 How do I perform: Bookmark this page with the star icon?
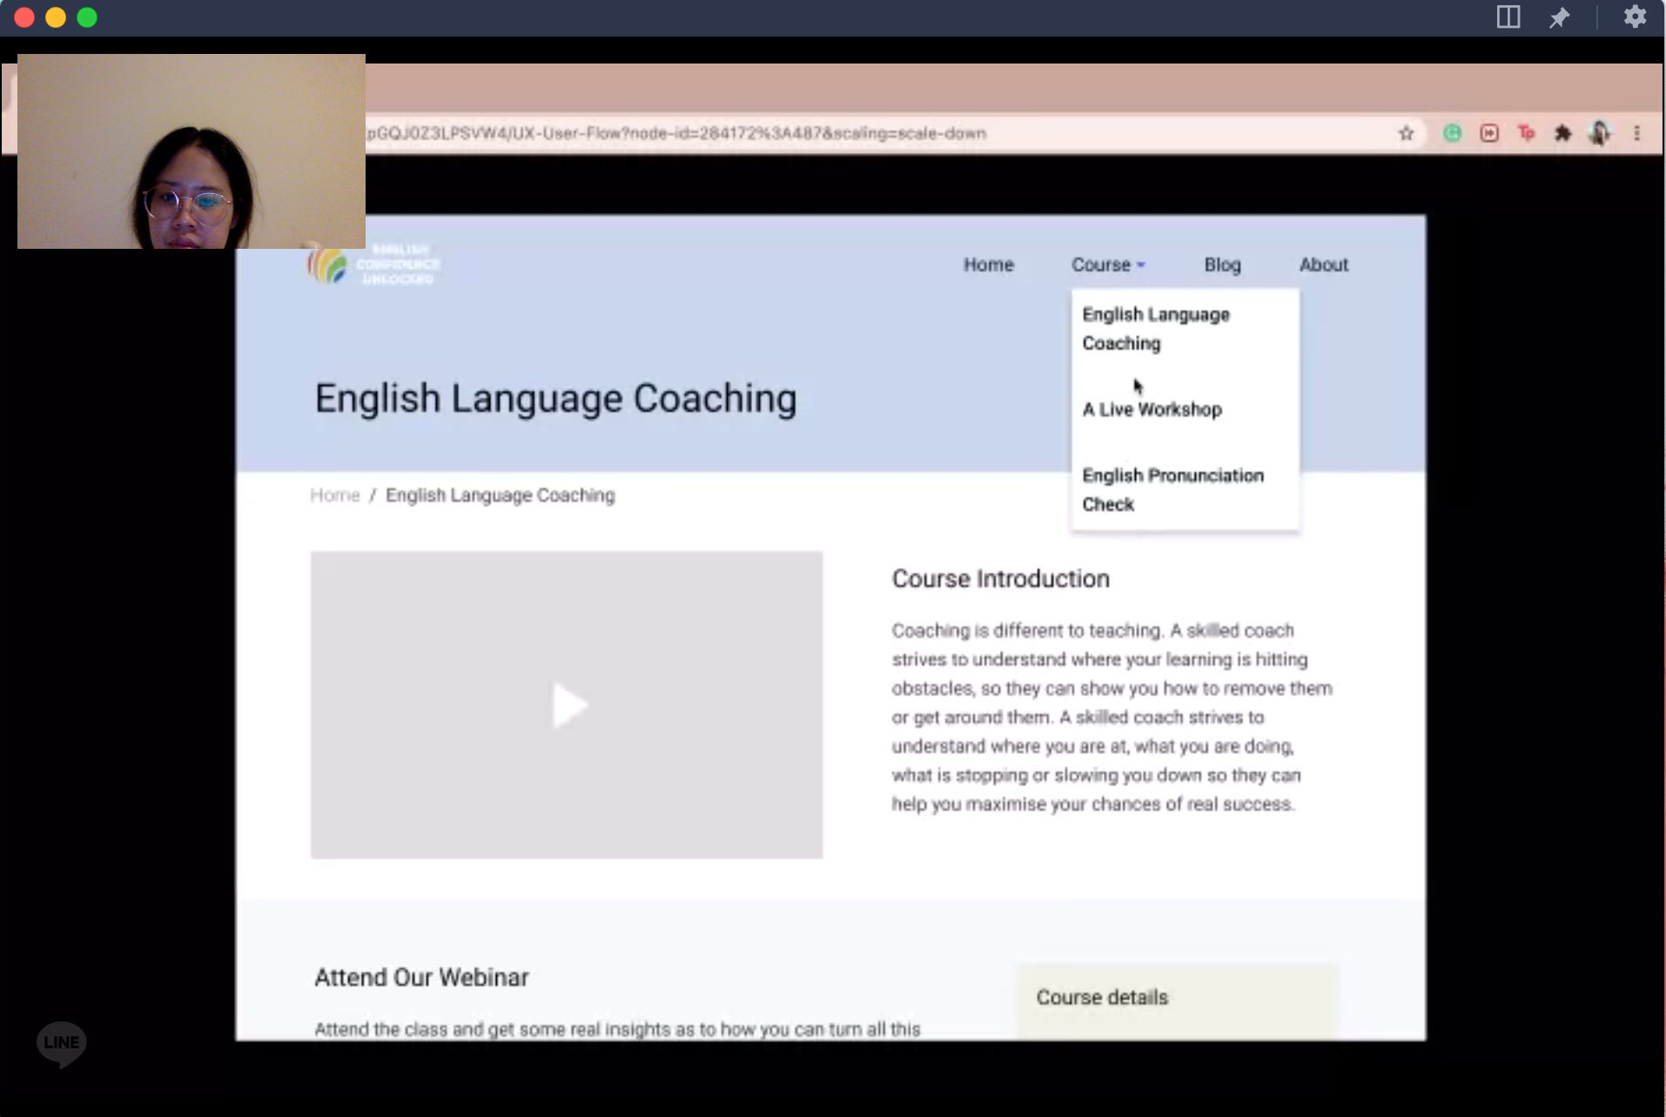[1406, 133]
